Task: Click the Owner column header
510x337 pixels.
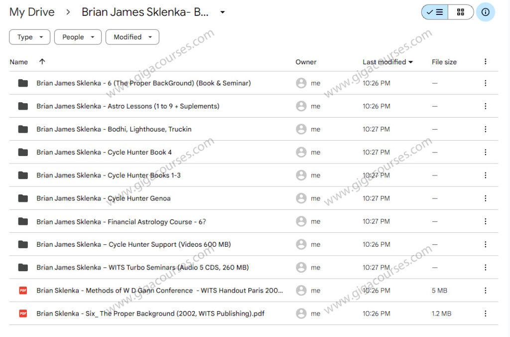Action: tap(306, 62)
